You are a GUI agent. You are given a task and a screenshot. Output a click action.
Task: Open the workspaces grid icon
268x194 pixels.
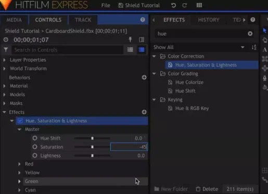(199, 5)
